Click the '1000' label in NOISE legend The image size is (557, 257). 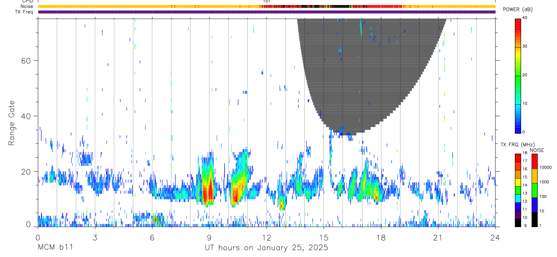tap(544, 182)
